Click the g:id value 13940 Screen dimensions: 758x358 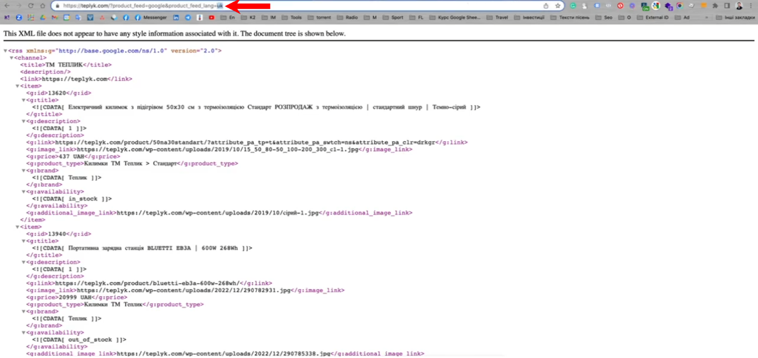(57, 234)
